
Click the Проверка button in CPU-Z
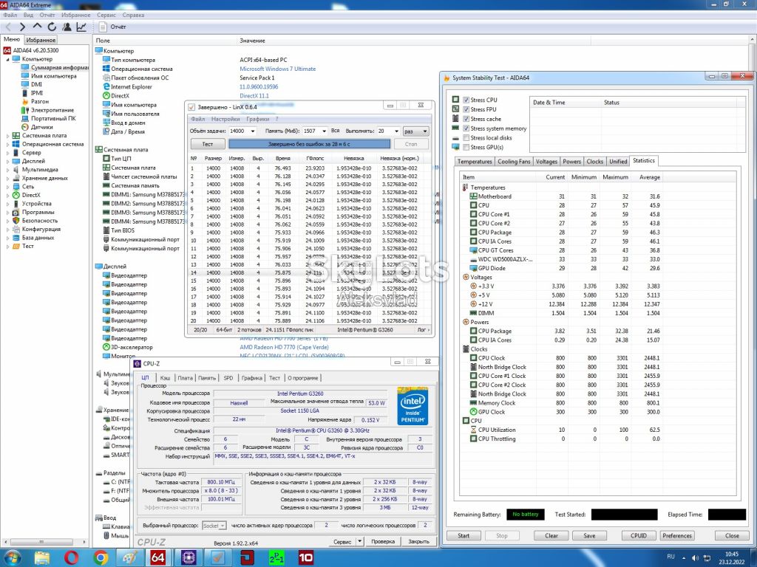pyautogui.click(x=383, y=541)
